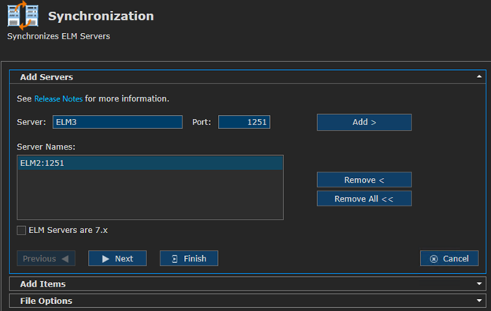The height and width of the screenshot is (311, 491).
Task: Expand the Add Items section arrow
Action: tap(479, 283)
